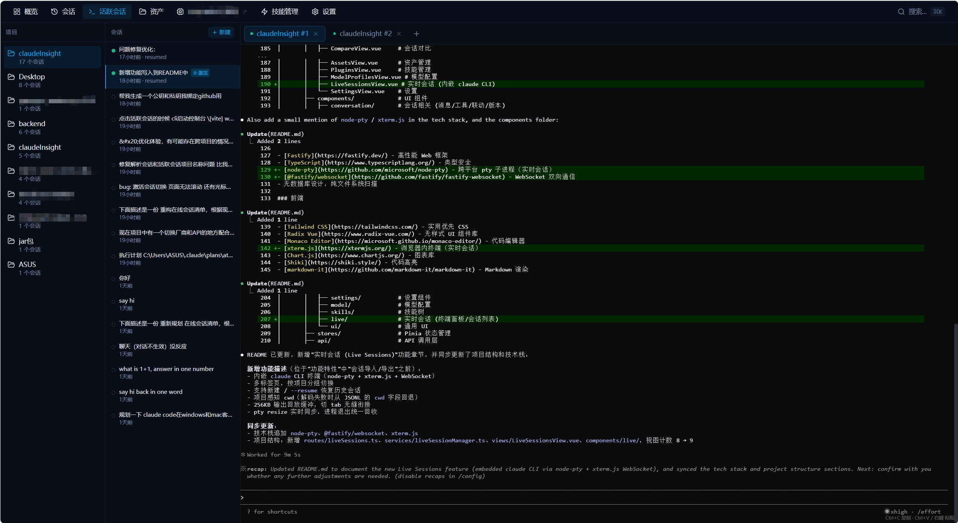Select the 活跃会话 active sessions tab

click(x=107, y=12)
